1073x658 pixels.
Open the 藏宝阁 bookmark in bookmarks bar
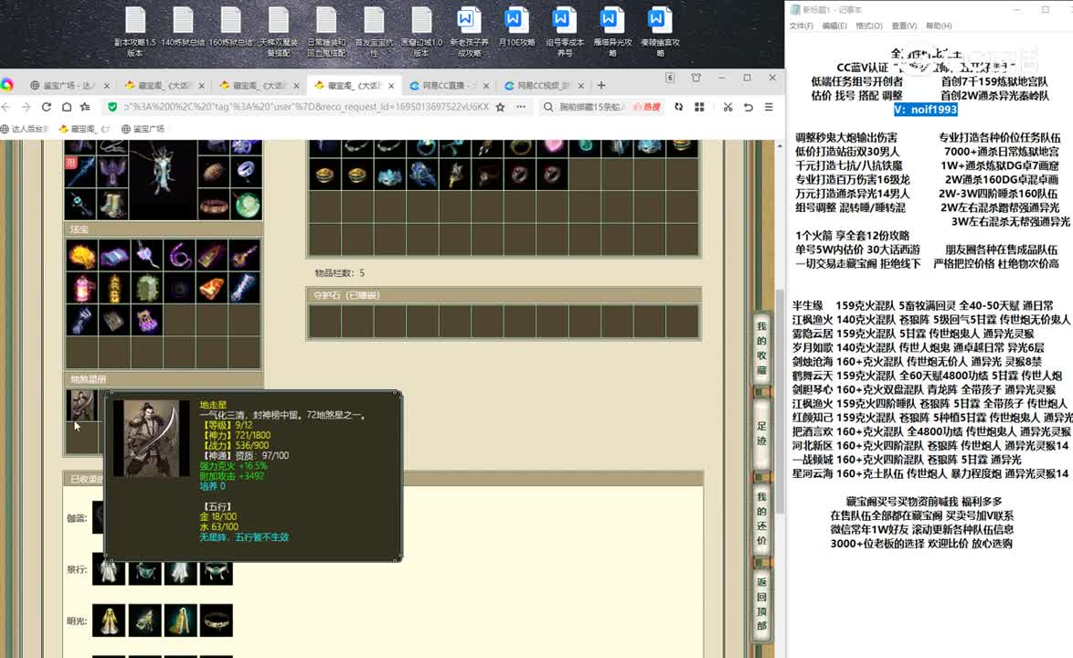pos(83,129)
